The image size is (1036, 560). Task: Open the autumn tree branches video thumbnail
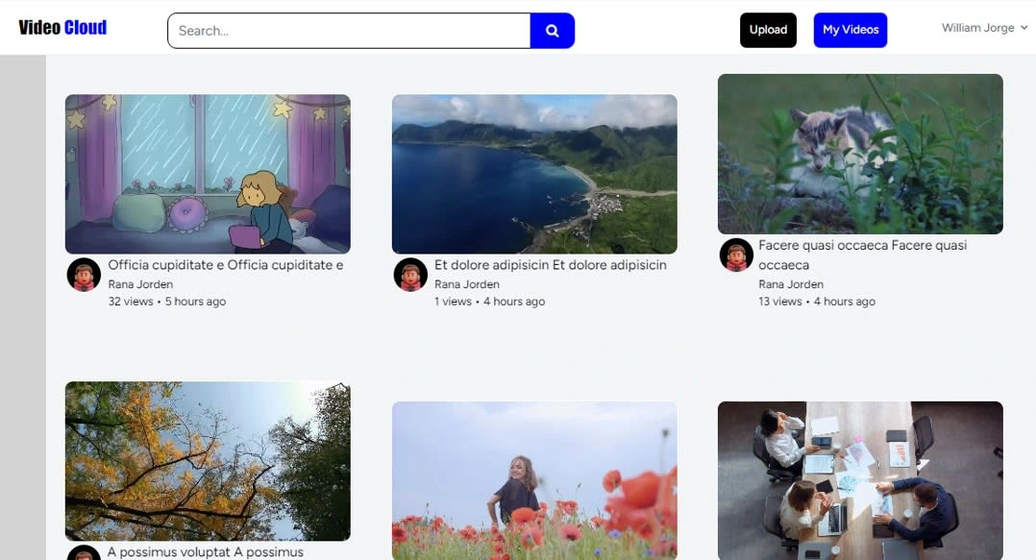pyautogui.click(x=208, y=461)
